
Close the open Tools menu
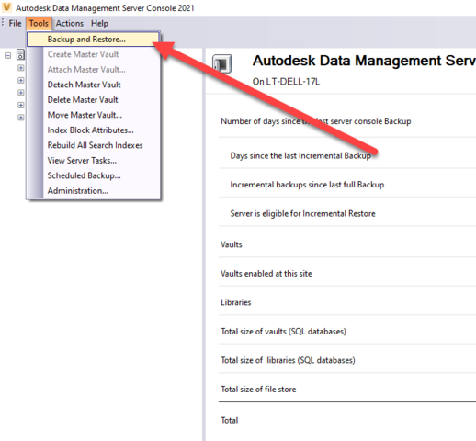tap(39, 23)
